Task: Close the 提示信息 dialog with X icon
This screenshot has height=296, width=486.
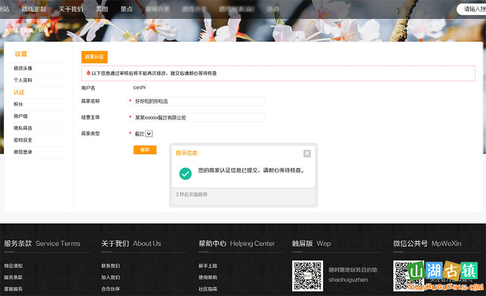Action: coord(307,153)
